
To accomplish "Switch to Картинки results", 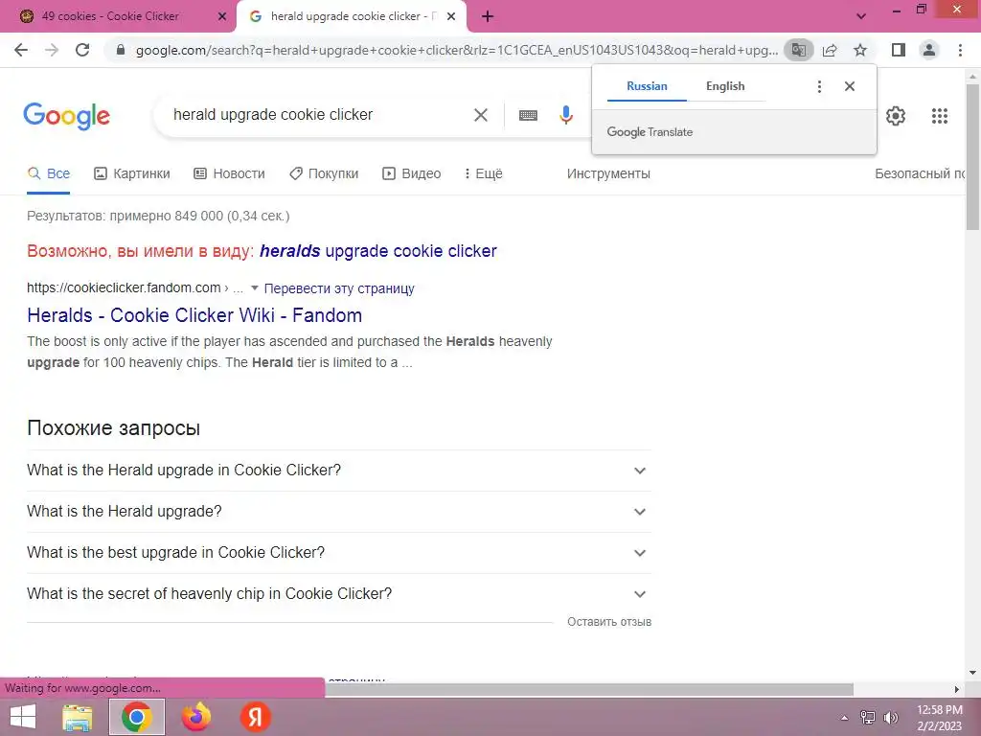I will [x=132, y=174].
